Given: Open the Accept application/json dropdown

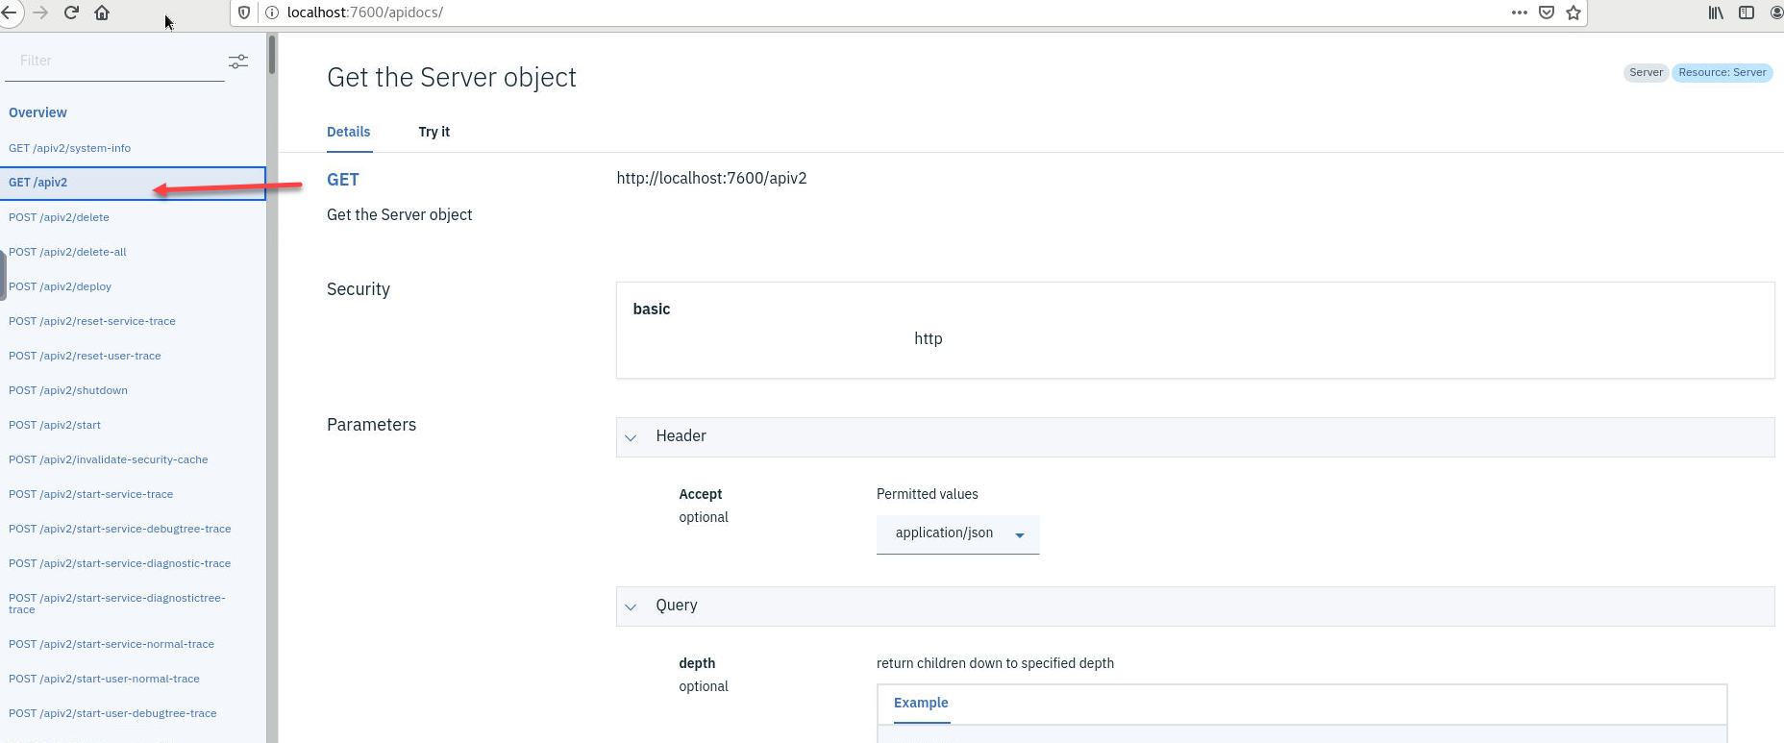Looking at the screenshot, I should [x=957, y=533].
